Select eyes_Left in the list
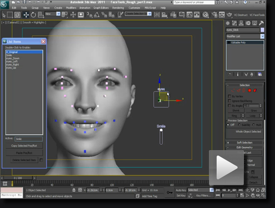Image resolution: width=275 pixels, height=208 pixels. (x=12, y=61)
